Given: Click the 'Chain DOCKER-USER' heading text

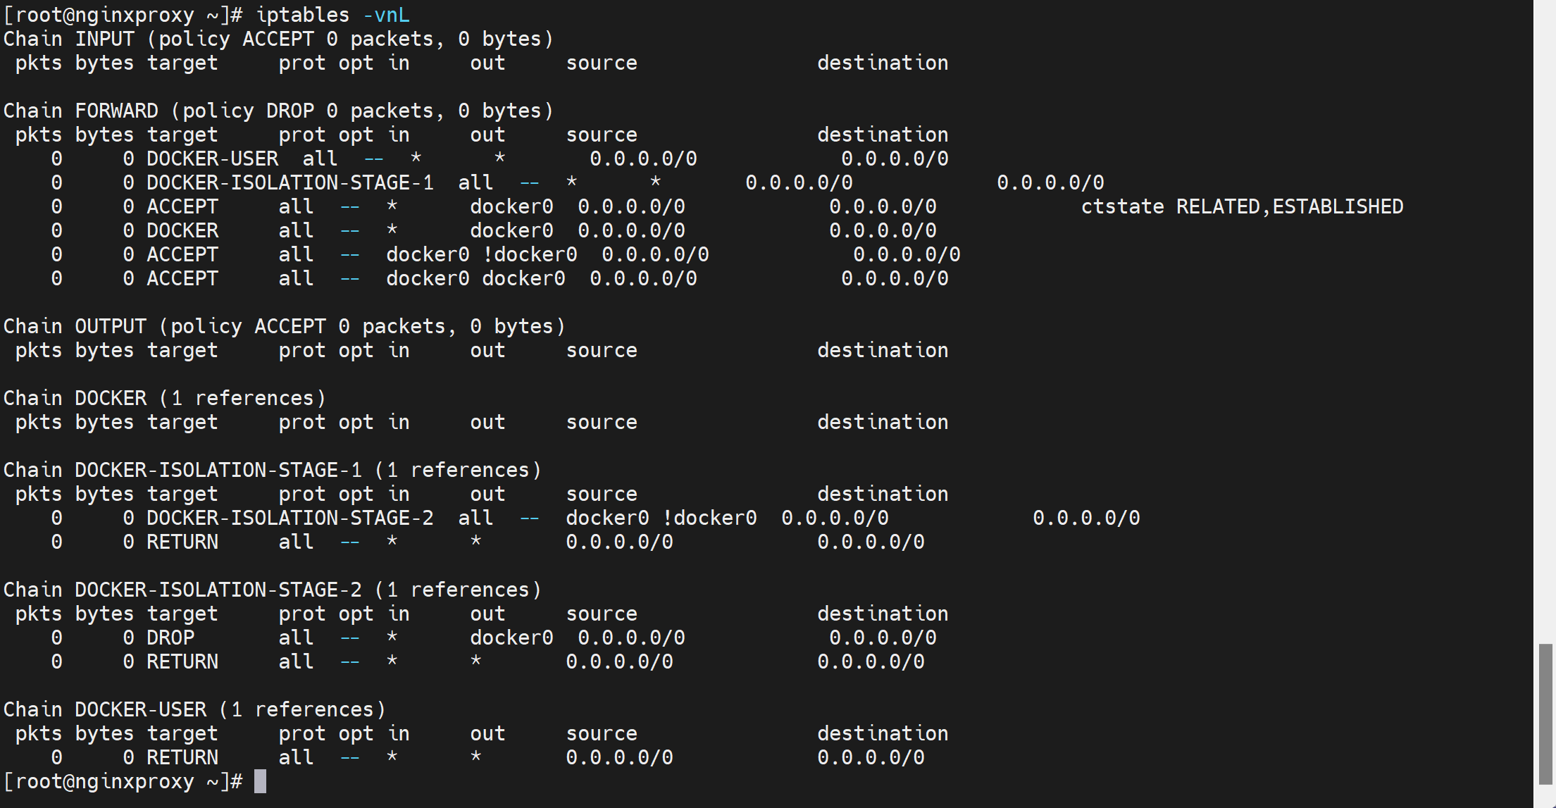Looking at the screenshot, I should pos(104,709).
